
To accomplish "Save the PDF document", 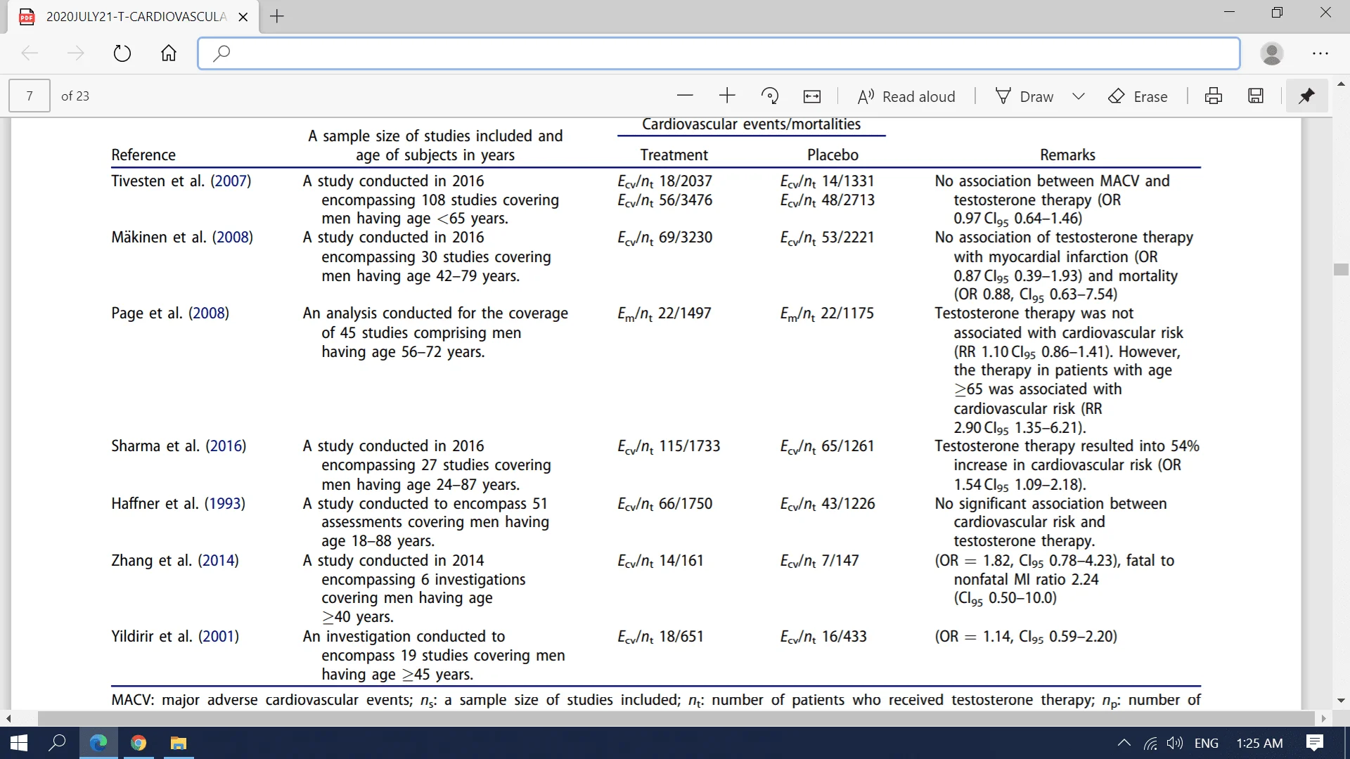I will tap(1256, 96).
